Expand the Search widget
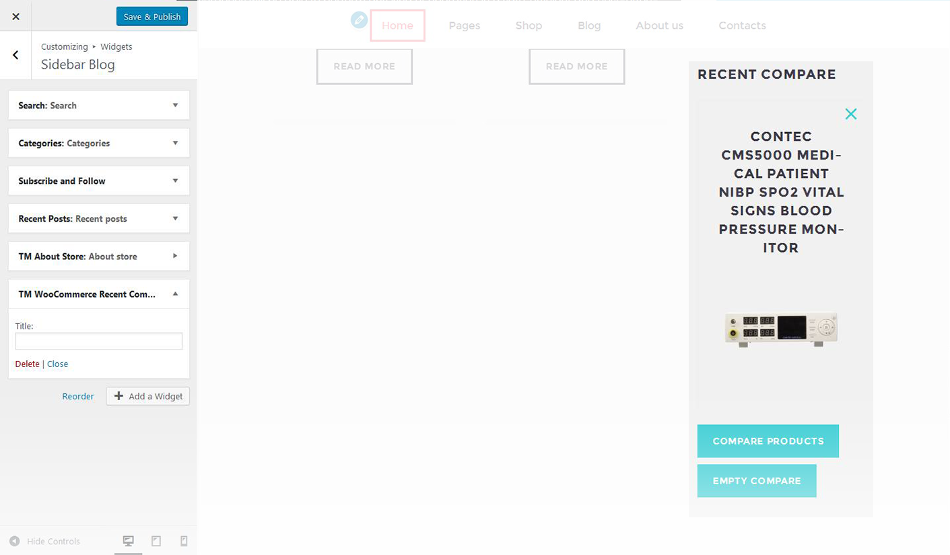 click(175, 105)
